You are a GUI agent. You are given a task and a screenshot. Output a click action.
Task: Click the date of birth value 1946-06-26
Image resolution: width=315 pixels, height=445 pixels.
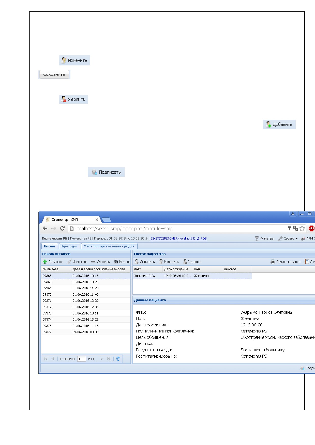(251, 325)
